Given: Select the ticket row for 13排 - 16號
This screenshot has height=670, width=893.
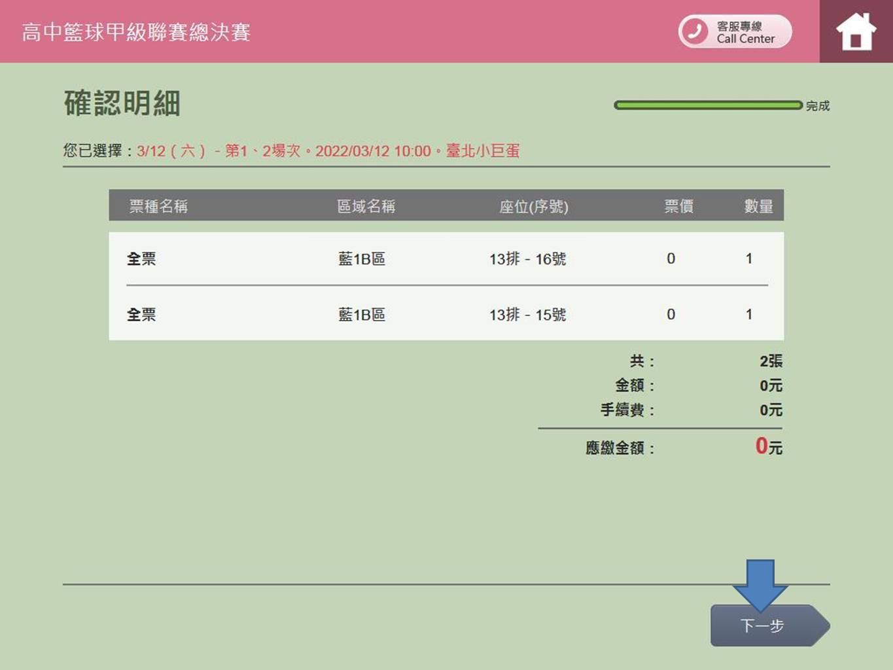Looking at the screenshot, I should [x=446, y=259].
